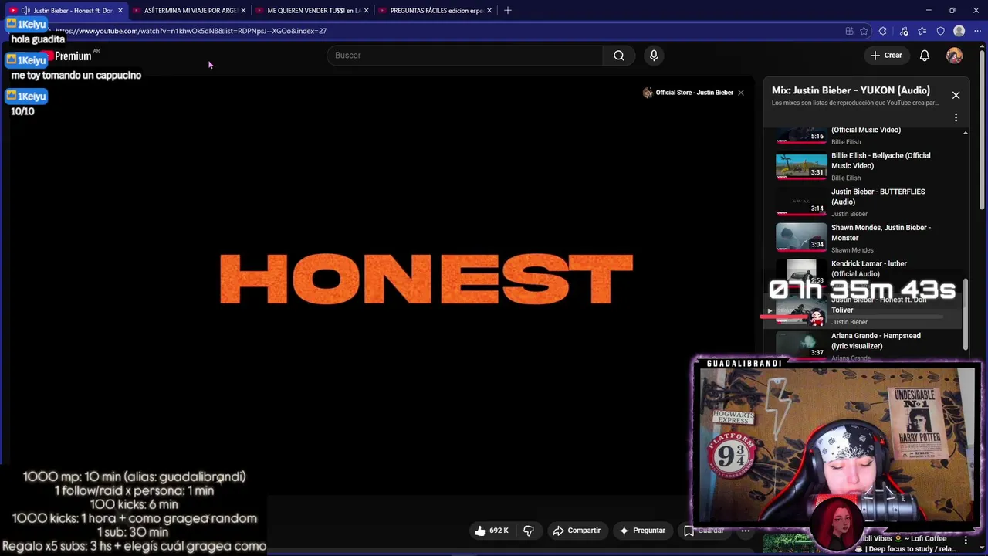Image resolution: width=988 pixels, height=556 pixels.
Task: Add page to favorites with the star icon
Action: coord(864,31)
